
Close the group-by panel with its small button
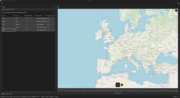(x=53, y=12)
